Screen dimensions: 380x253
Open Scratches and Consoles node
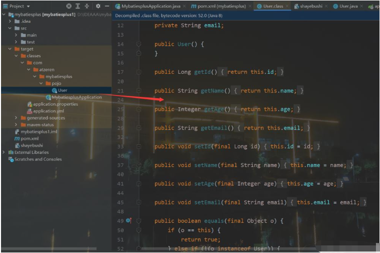click(37, 159)
